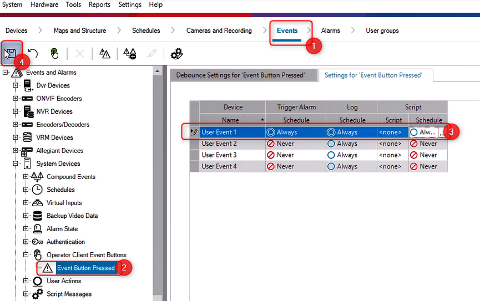Open the Alarms section
The height and width of the screenshot is (301, 480).
pos(330,30)
